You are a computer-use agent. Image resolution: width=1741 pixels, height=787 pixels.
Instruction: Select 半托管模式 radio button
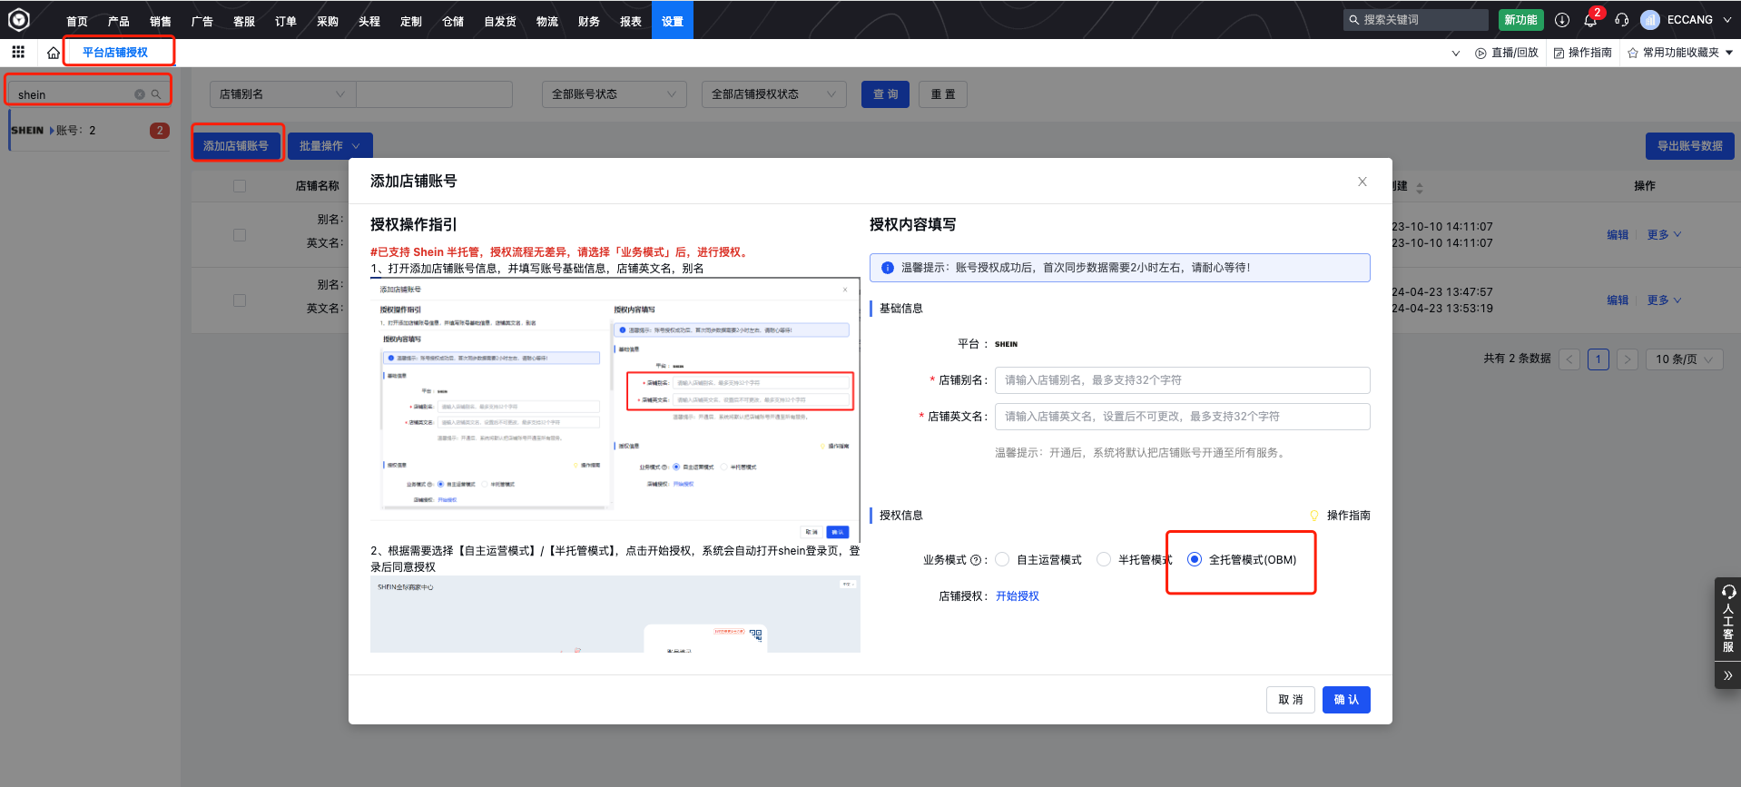point(1104,559)
